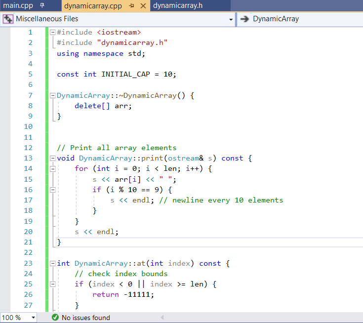Click line number 13 in the margin
363x323 pixels.
[x=28, y=158]
